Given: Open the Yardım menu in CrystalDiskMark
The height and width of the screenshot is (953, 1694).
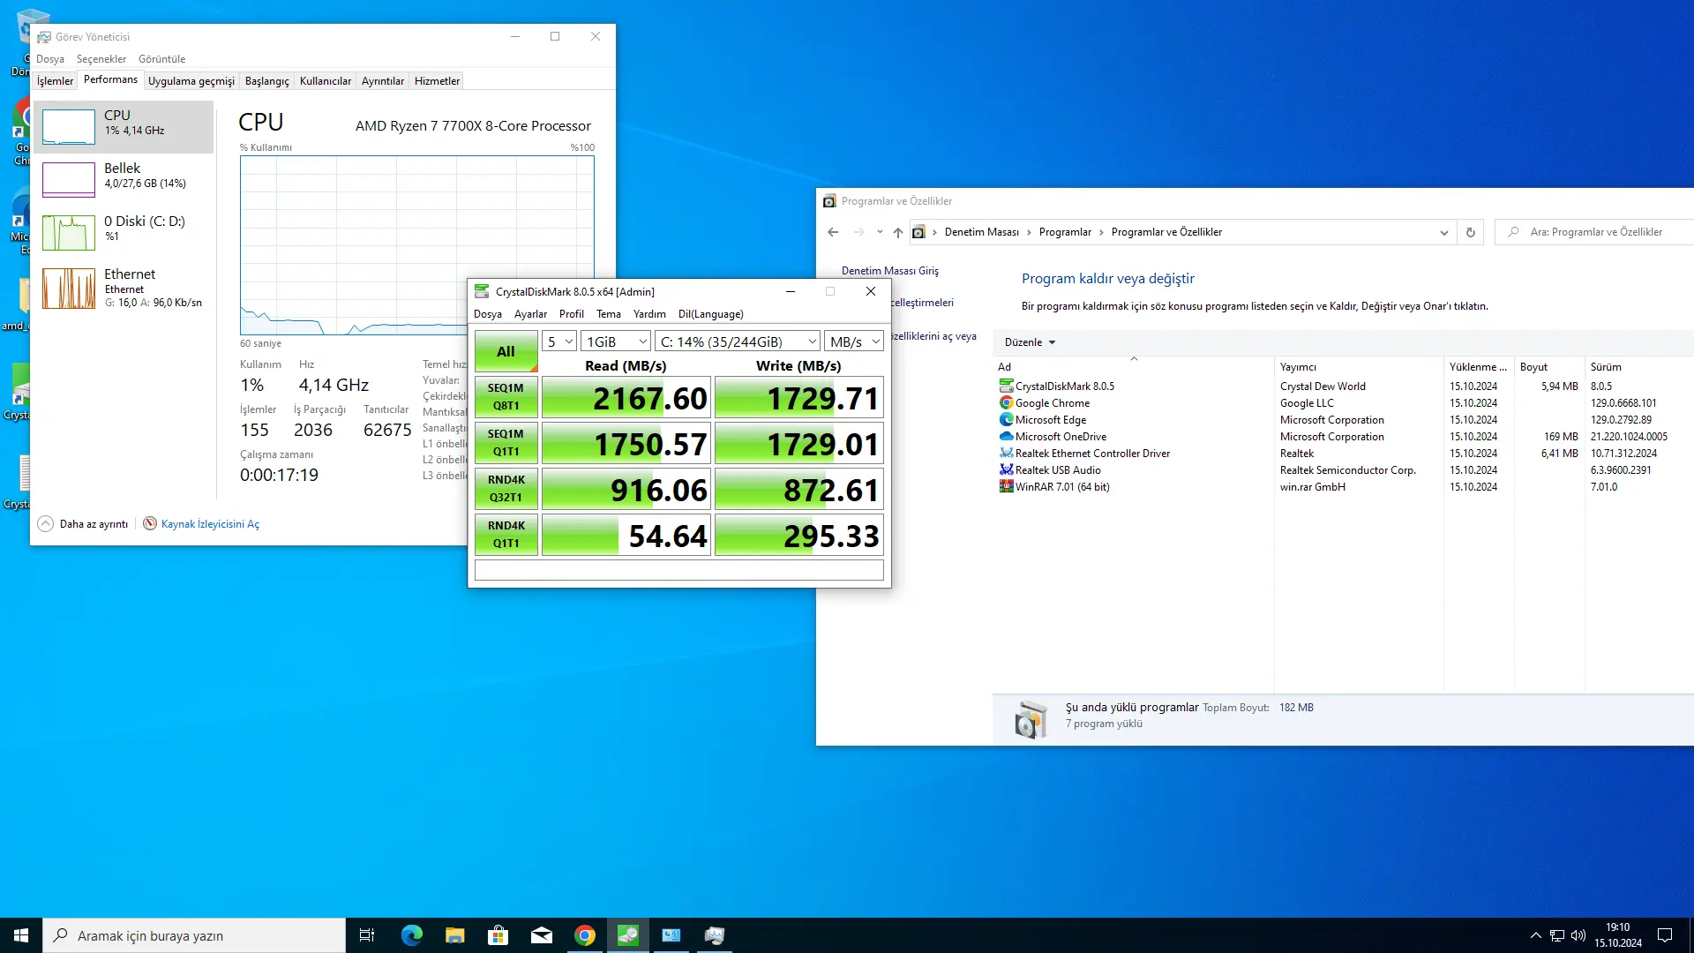Looking at the screenshot, I should click(649, 314).
